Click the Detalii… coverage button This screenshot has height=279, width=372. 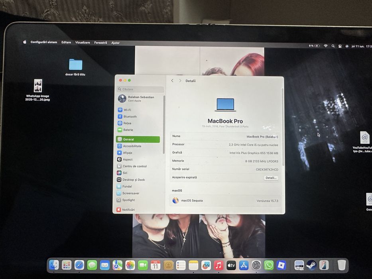coord(271,178)
